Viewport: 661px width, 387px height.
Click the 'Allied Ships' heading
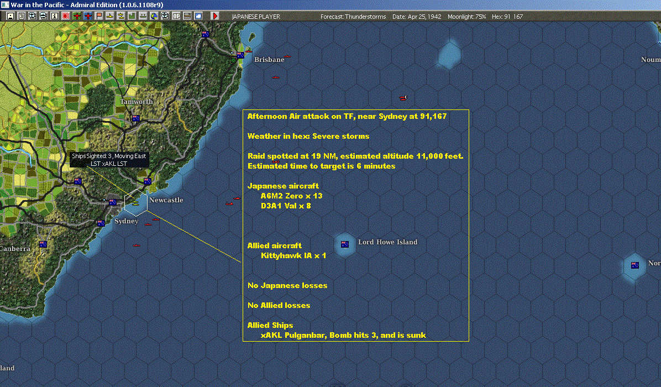click(270, 325)
